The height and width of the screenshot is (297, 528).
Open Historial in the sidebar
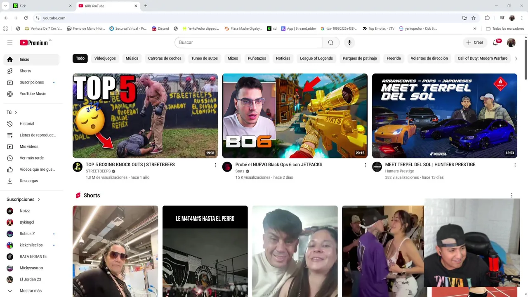(x=31, y=124)
